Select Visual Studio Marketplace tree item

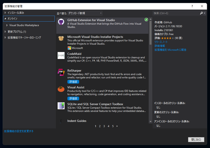click(x=24, y=25)
